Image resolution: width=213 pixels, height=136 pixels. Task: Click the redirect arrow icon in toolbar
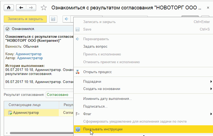click(67, 19)
